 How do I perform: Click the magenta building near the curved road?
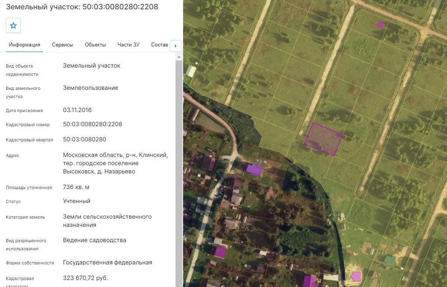coord(254,170)
